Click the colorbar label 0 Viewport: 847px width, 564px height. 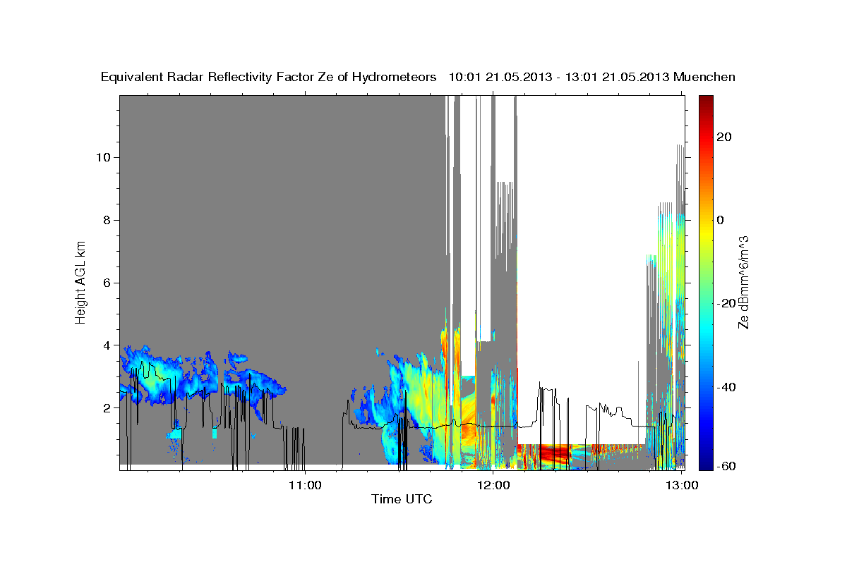(721, 220)
